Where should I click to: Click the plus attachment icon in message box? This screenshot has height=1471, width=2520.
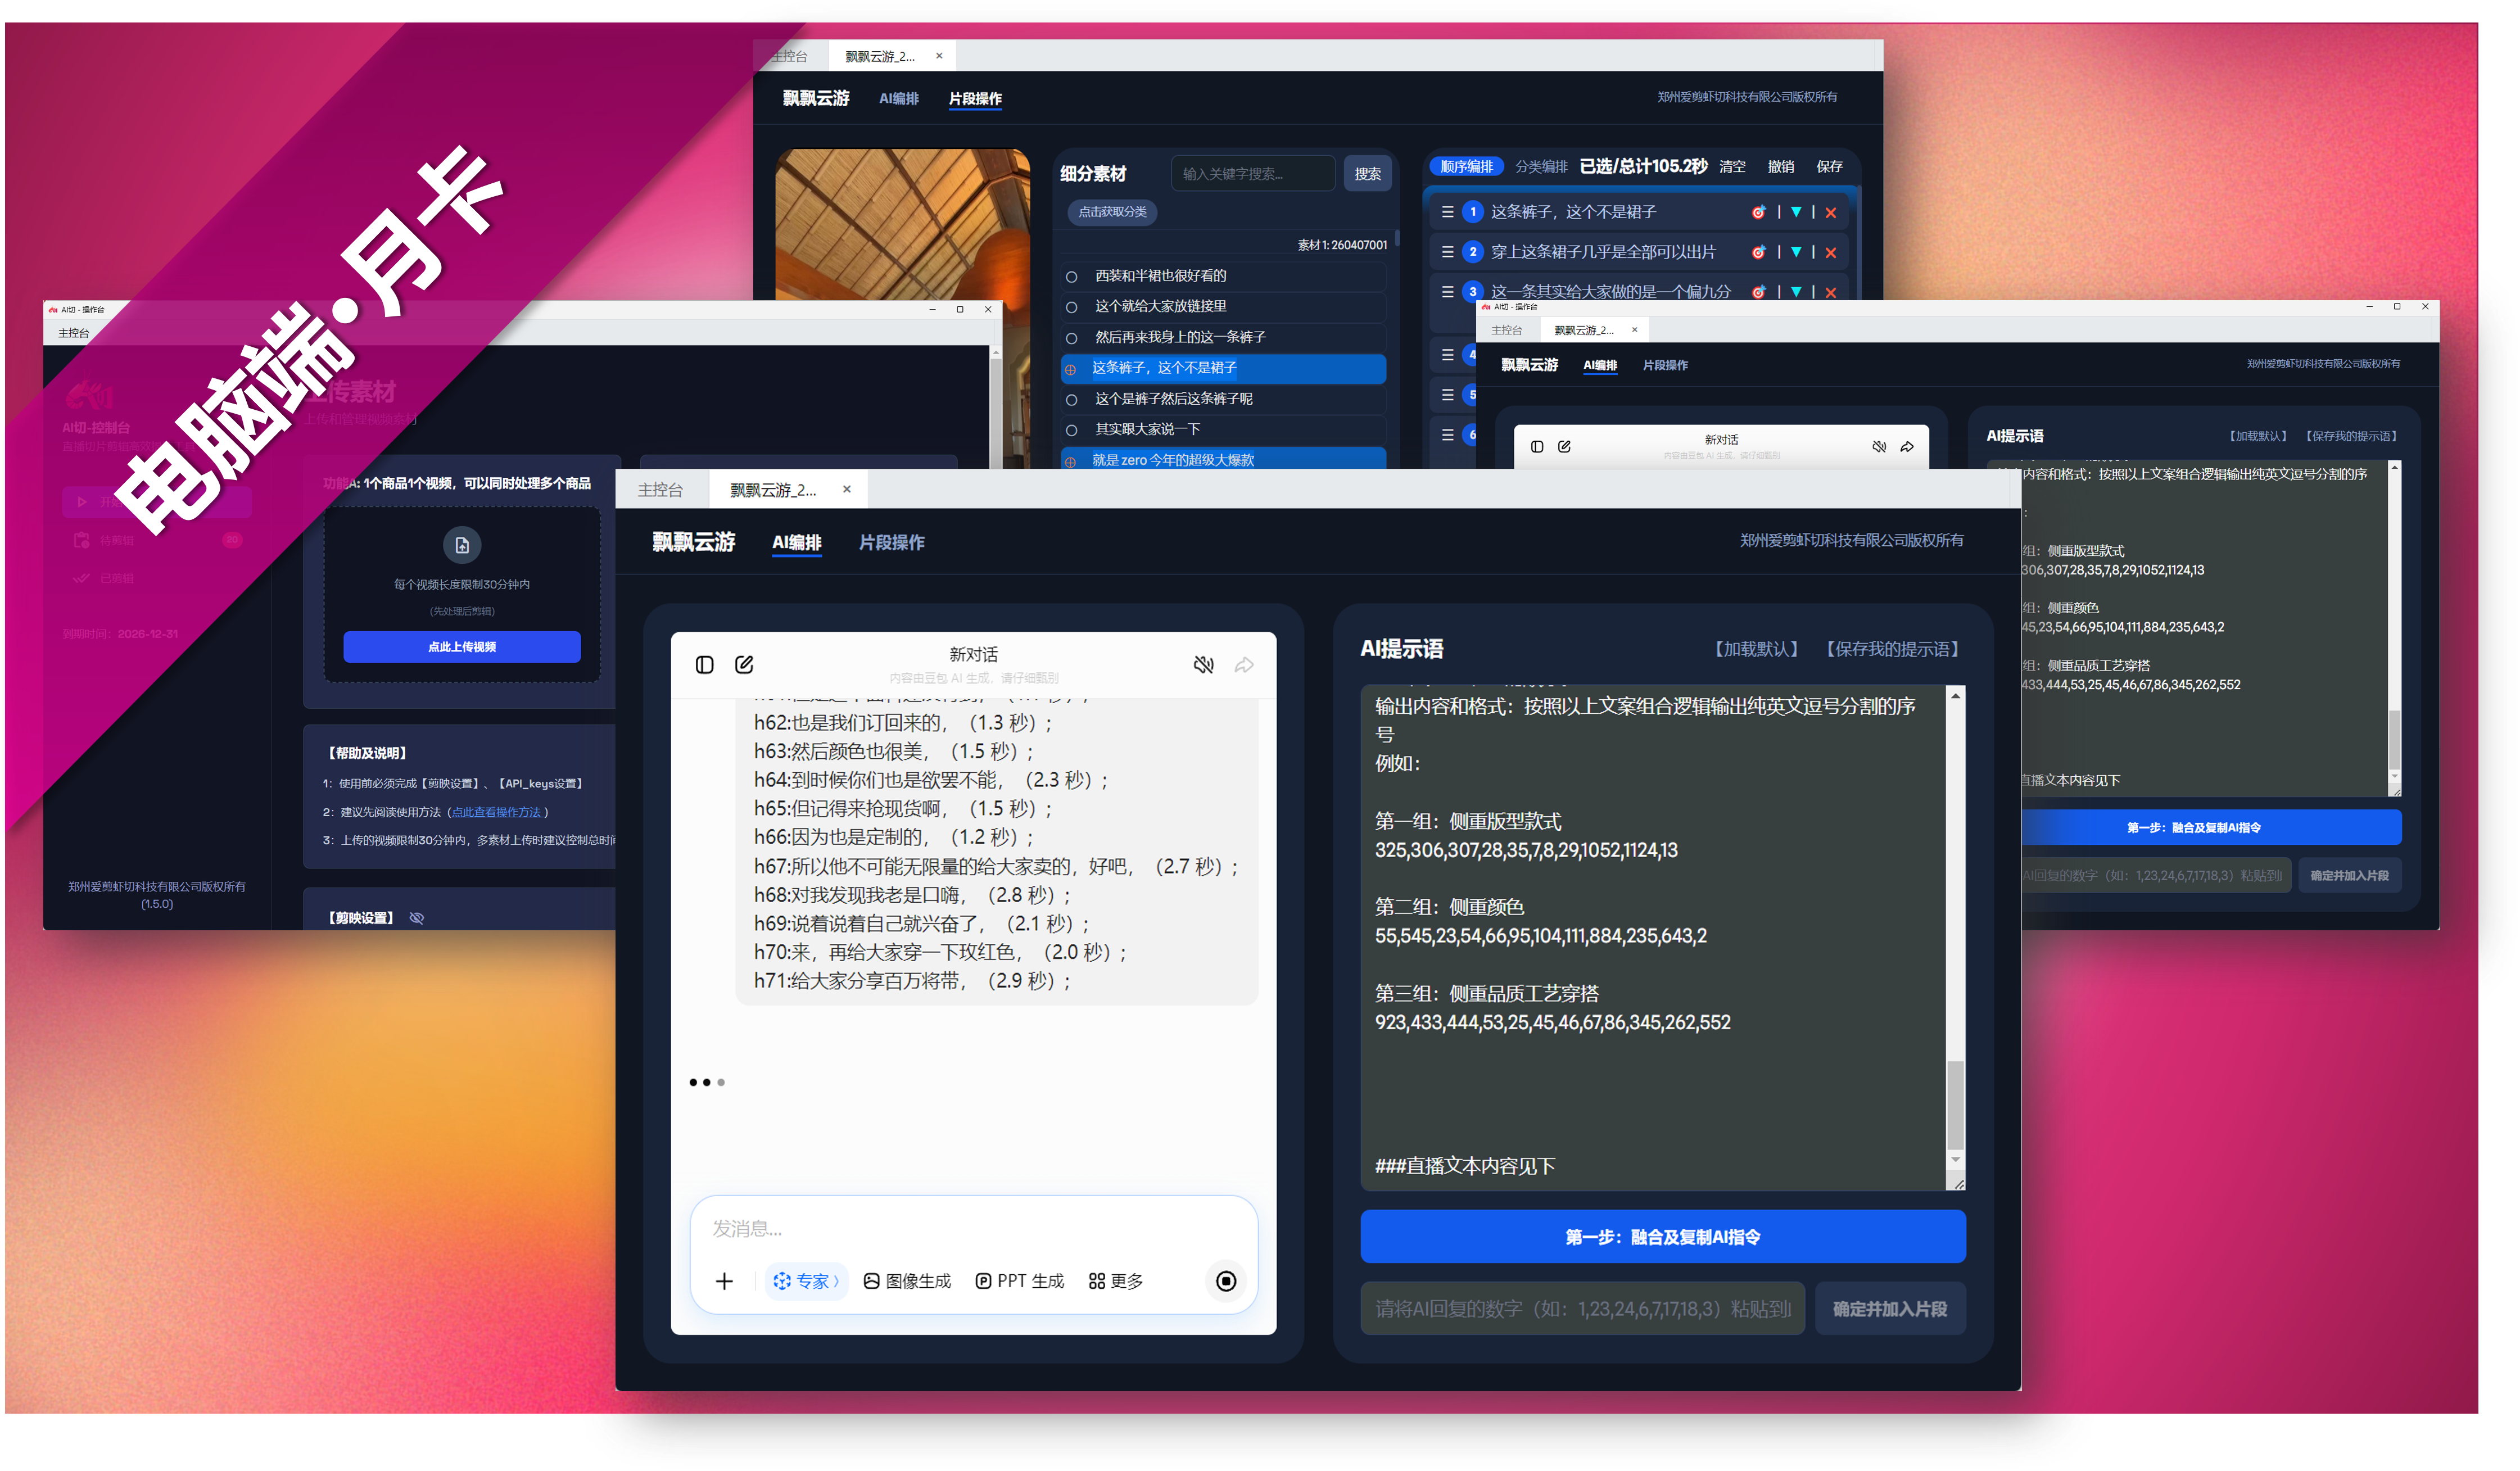[725, 1281]
